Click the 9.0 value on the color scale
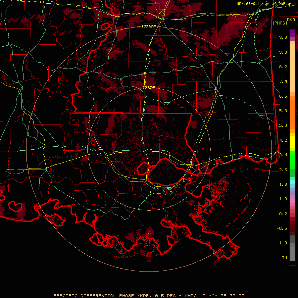 coord(283,52)
